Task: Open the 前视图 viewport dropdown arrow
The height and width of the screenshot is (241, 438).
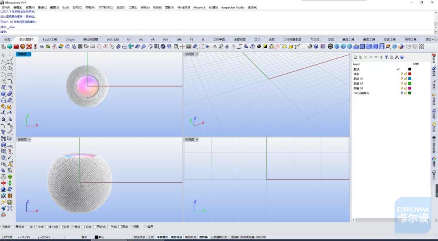Action: 30,139
